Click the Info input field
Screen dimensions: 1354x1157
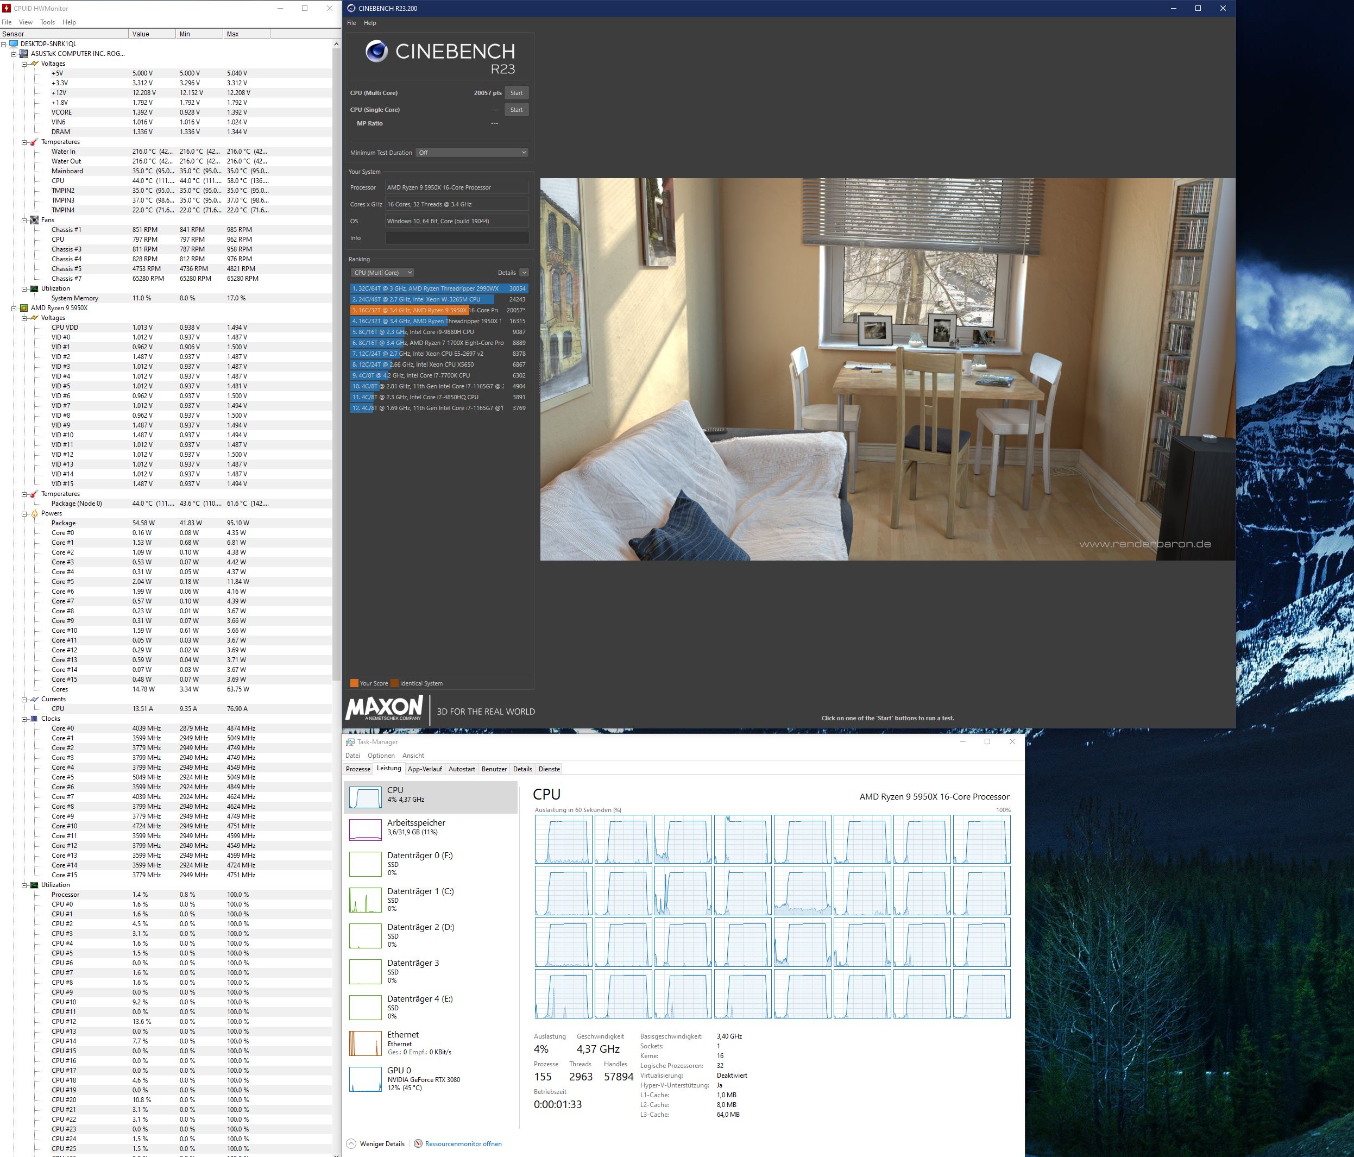click(457, 238)
